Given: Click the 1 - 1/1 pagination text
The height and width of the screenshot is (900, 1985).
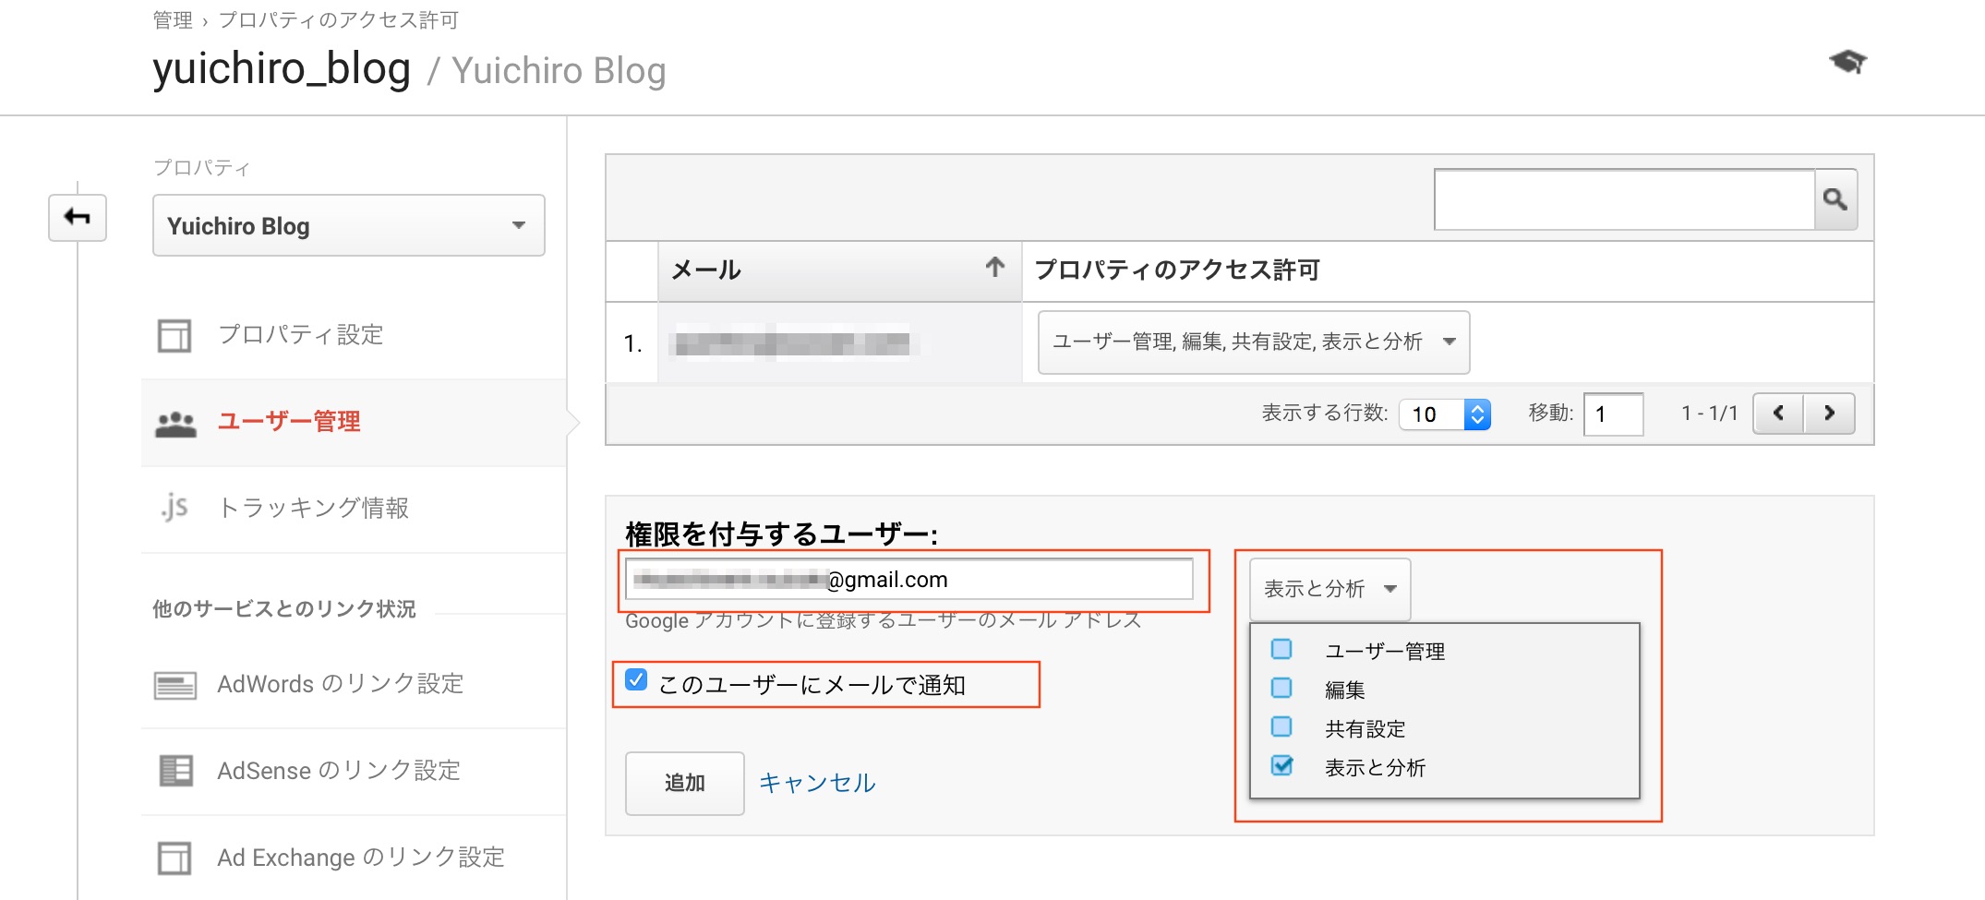Looking at the screenshot, I should click(1709, 414).
